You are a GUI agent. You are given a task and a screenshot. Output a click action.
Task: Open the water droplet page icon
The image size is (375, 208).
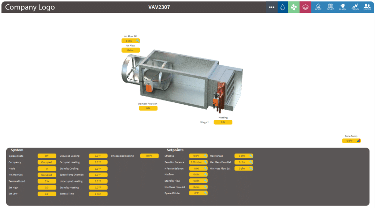[x=283, y=7]
